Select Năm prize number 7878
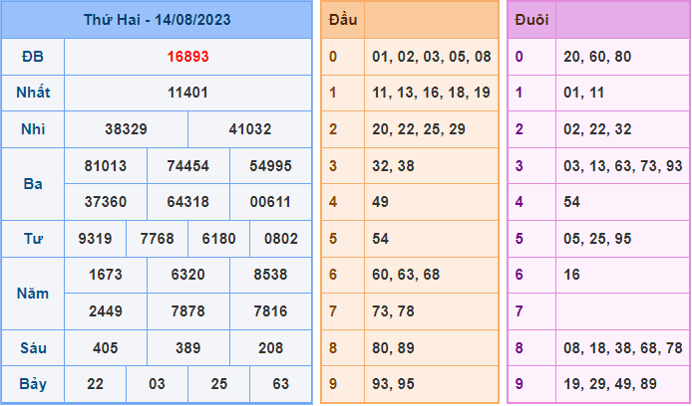 tap(188, 311)
